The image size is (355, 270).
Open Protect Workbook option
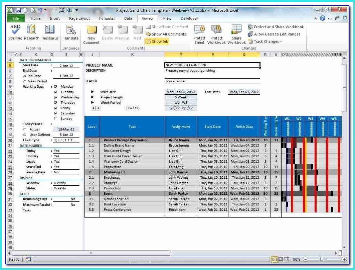click(x=216, y=34)
